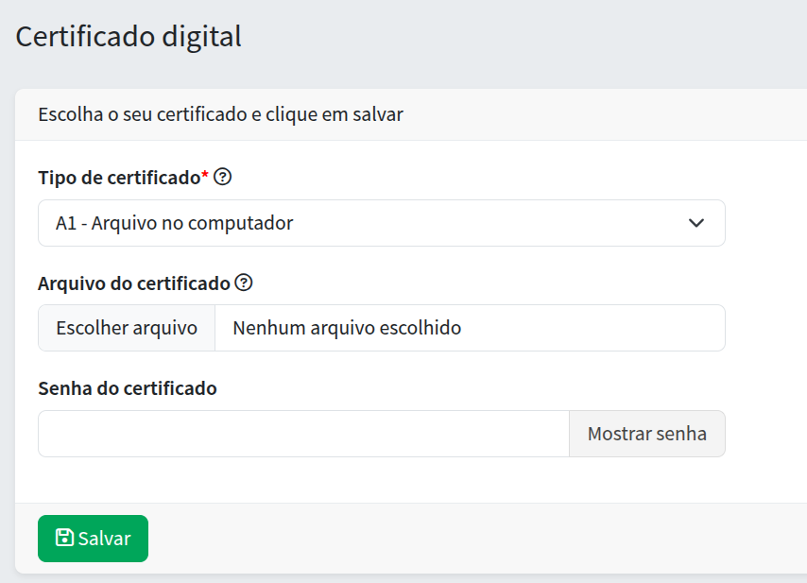807x583 pixels.
Task: Toggle 'Mostrar senha' to reveal password
Action: pos(646,434)
